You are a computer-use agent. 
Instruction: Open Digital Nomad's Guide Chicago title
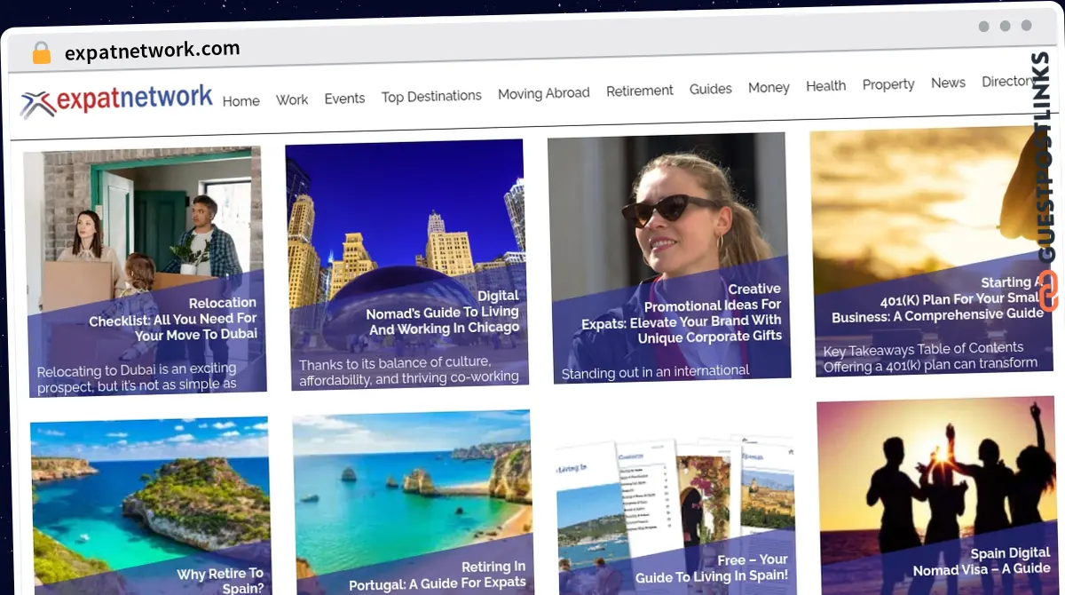click(443, 312)
